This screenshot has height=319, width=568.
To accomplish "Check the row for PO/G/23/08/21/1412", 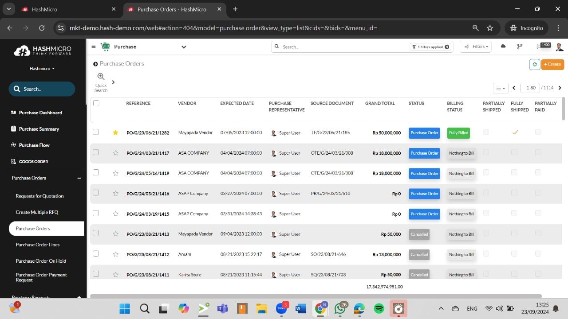I will coord(96,254).
